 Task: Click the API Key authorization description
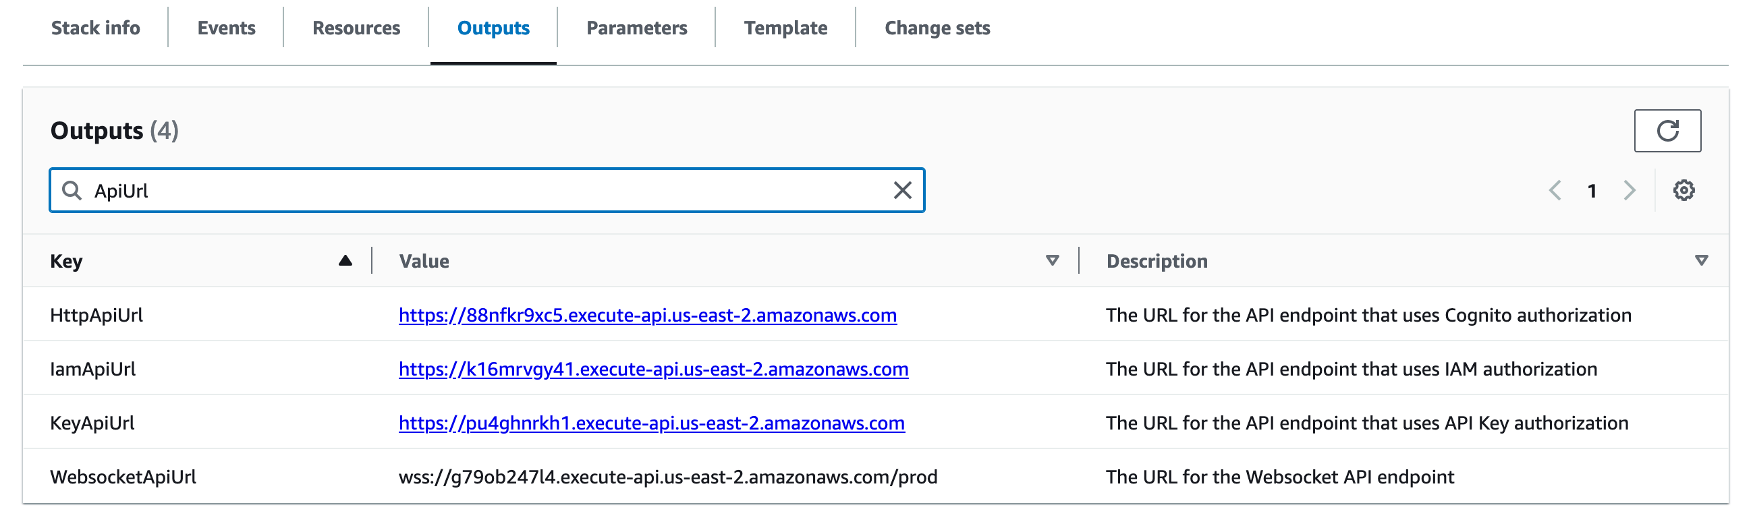(x=1367, y=423)
